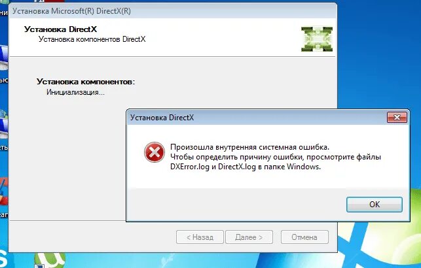Click the error dialog title Установка DirectX
This screenshot has width=421, height=268.
point(162,118)
